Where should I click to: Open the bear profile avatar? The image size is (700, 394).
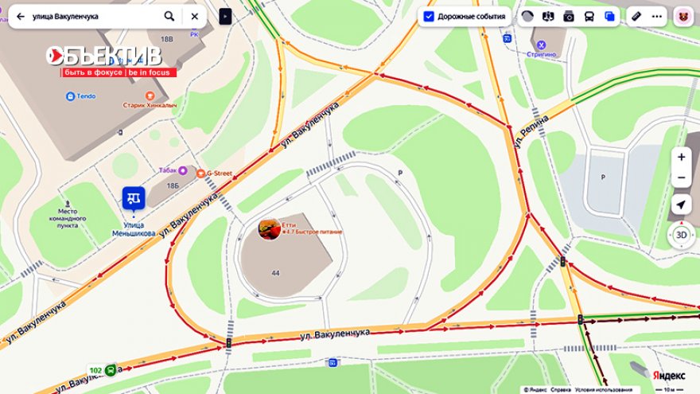[x=683, y=17]
